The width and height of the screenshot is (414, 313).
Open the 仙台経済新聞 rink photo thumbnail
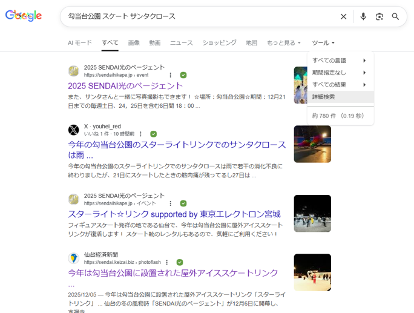pyautogui.click(x=312, y=272)
